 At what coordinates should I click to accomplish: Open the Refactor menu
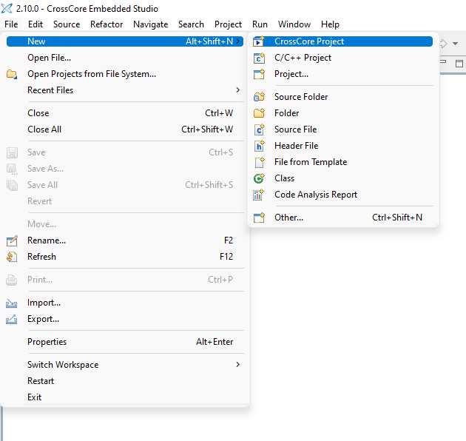click(107, 24)
